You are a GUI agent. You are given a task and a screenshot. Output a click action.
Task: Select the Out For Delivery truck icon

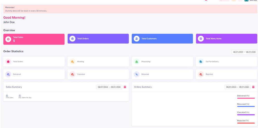201,62
